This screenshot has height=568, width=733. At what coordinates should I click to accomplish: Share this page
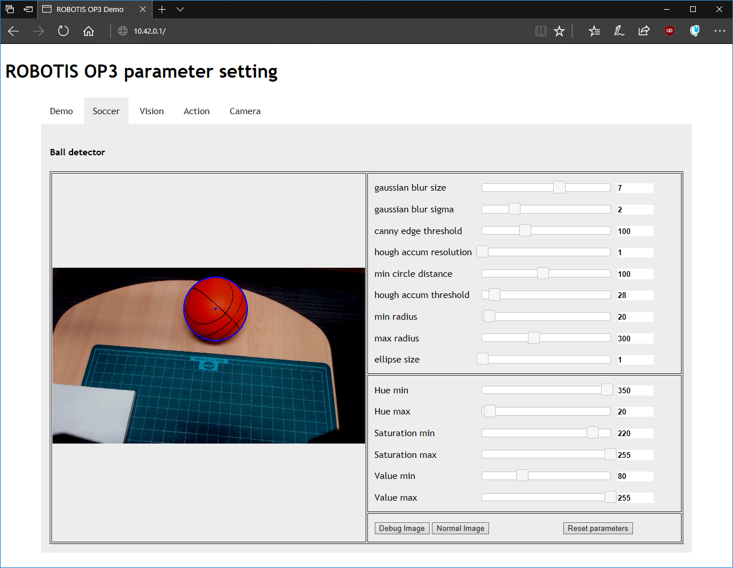click(x=644, y=31)
